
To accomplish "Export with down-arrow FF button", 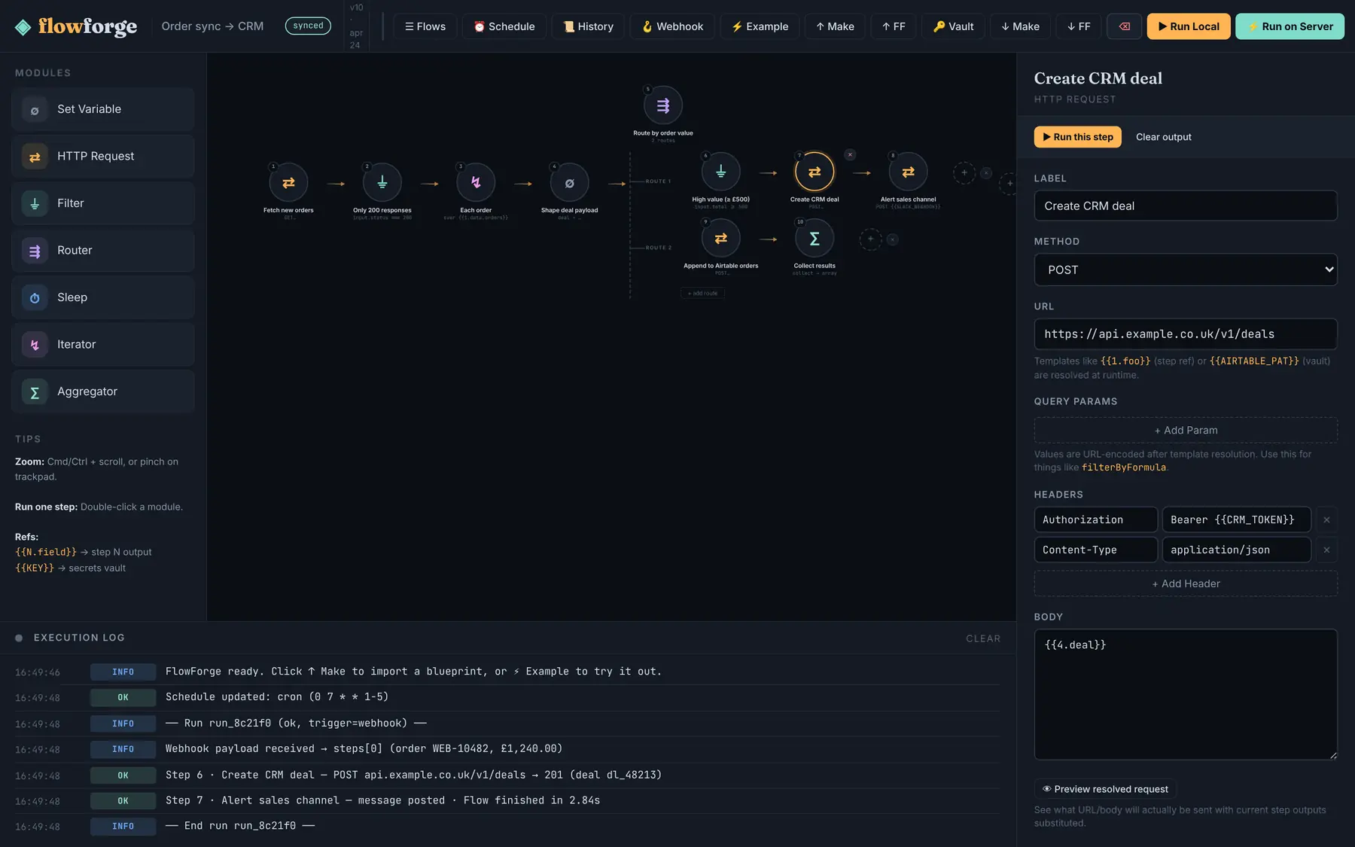I will tap(1079, 26).
